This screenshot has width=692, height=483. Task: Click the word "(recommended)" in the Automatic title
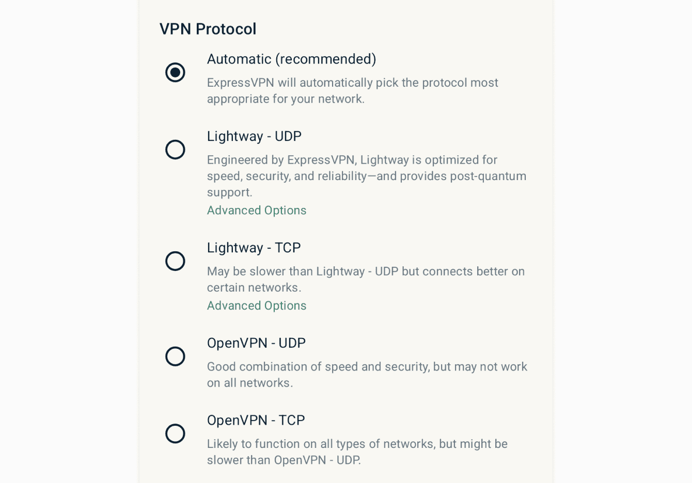326,59
